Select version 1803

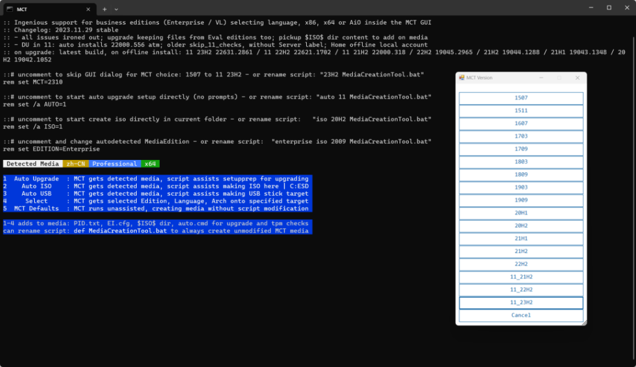(521, 162)
